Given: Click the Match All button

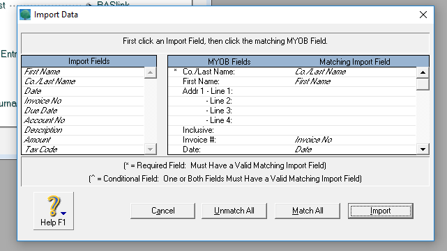Looking at the screenshot, I should coord(308,211).
